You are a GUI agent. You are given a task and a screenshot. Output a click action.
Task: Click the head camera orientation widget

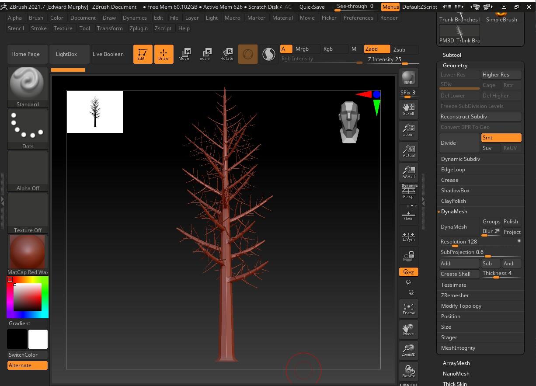coord(349,122)
